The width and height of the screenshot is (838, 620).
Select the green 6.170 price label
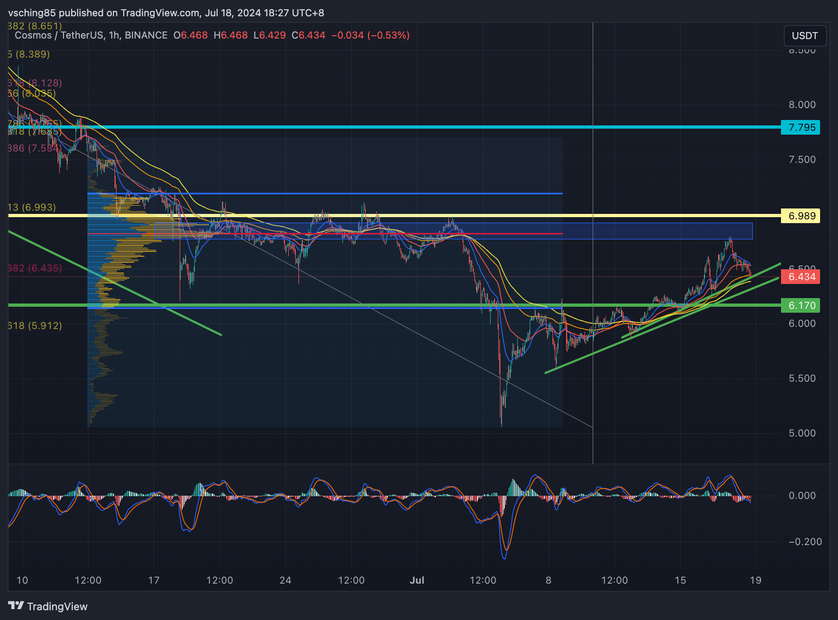click(x=801, y=306)
